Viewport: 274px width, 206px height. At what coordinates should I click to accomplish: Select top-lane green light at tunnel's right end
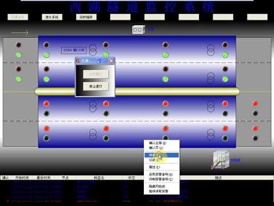click(225, 55)
